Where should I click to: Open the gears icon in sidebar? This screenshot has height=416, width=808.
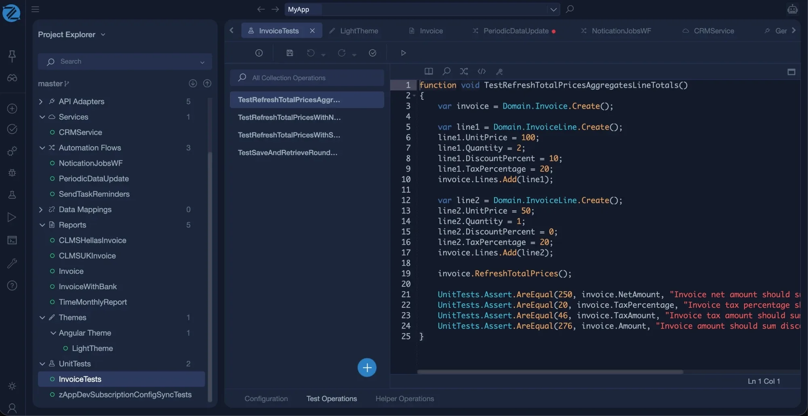point(12,151)
